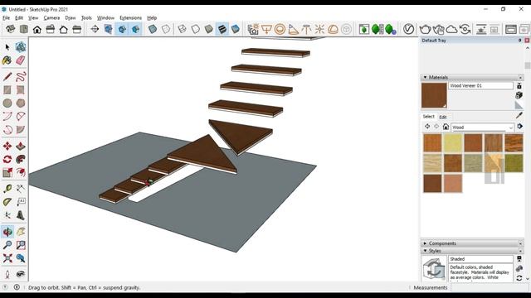This screenshot has height=298, width=531.
Task: Open the File menu
Action: pos(6,18)
